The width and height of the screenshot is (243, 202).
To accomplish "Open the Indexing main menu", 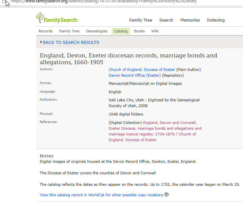I will click(216, 20).
